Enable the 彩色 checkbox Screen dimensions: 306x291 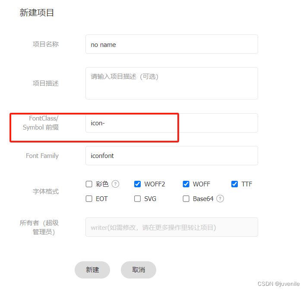(x=89, y=184)
